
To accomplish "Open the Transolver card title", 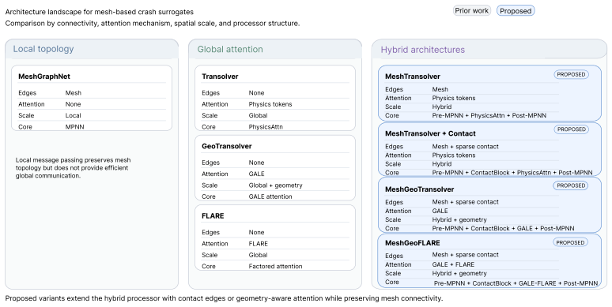I will click(220, 77).
